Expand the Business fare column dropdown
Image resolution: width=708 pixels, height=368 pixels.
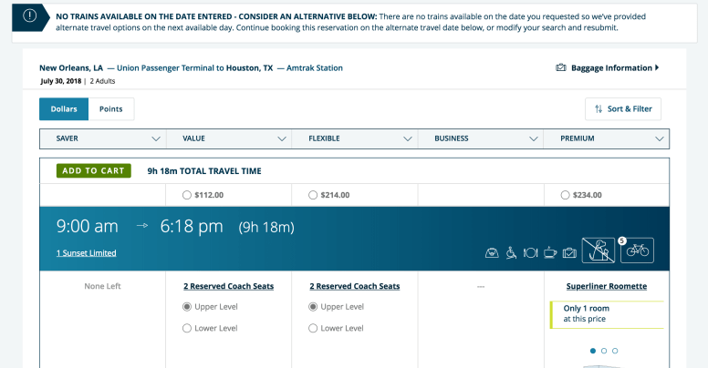click(534, 139)
